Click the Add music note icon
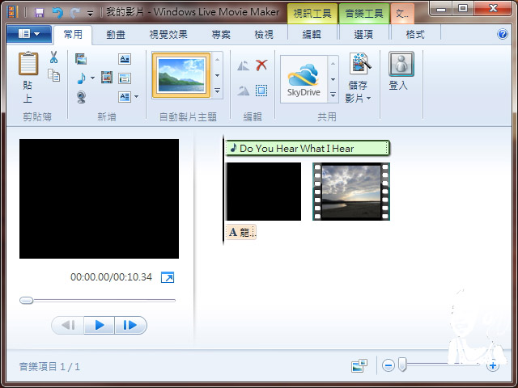The width and height of the screenshot is (518, 388). coord(81,78)
